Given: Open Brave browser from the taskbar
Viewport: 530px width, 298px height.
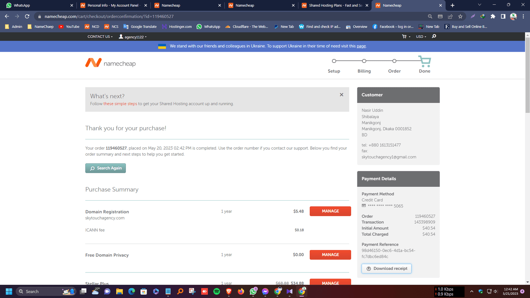Looking at the screenshot, I should pyautogui.click(x=229, y=291).
